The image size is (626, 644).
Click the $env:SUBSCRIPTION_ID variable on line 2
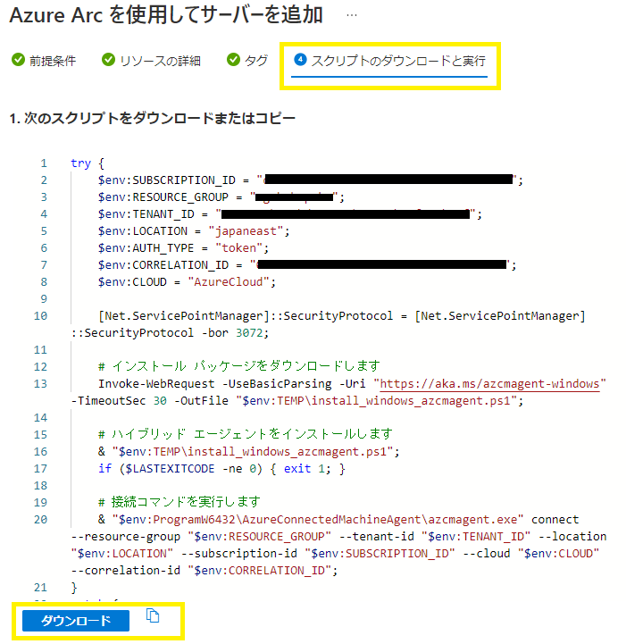pos(167,180)
